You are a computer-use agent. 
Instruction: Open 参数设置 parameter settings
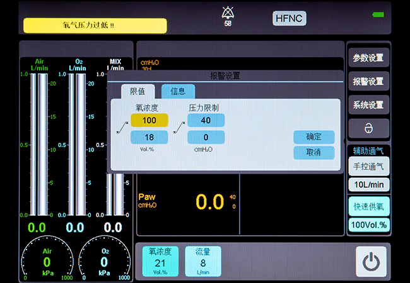[x=368, y=58]
